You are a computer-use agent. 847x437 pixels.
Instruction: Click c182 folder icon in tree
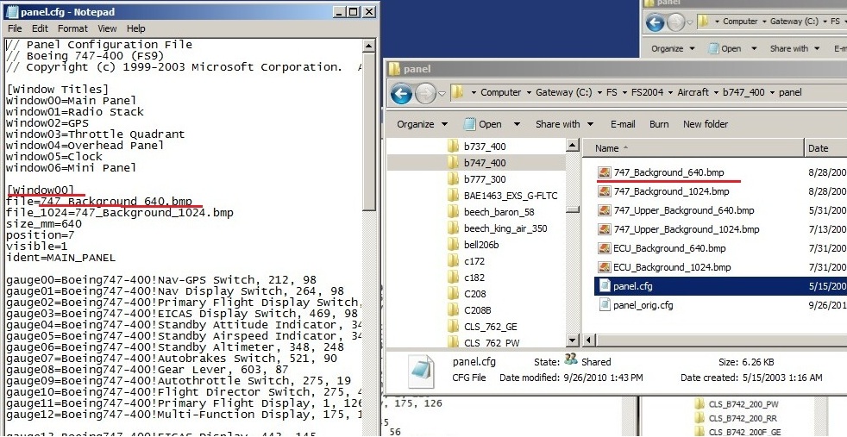pos(453,278)
